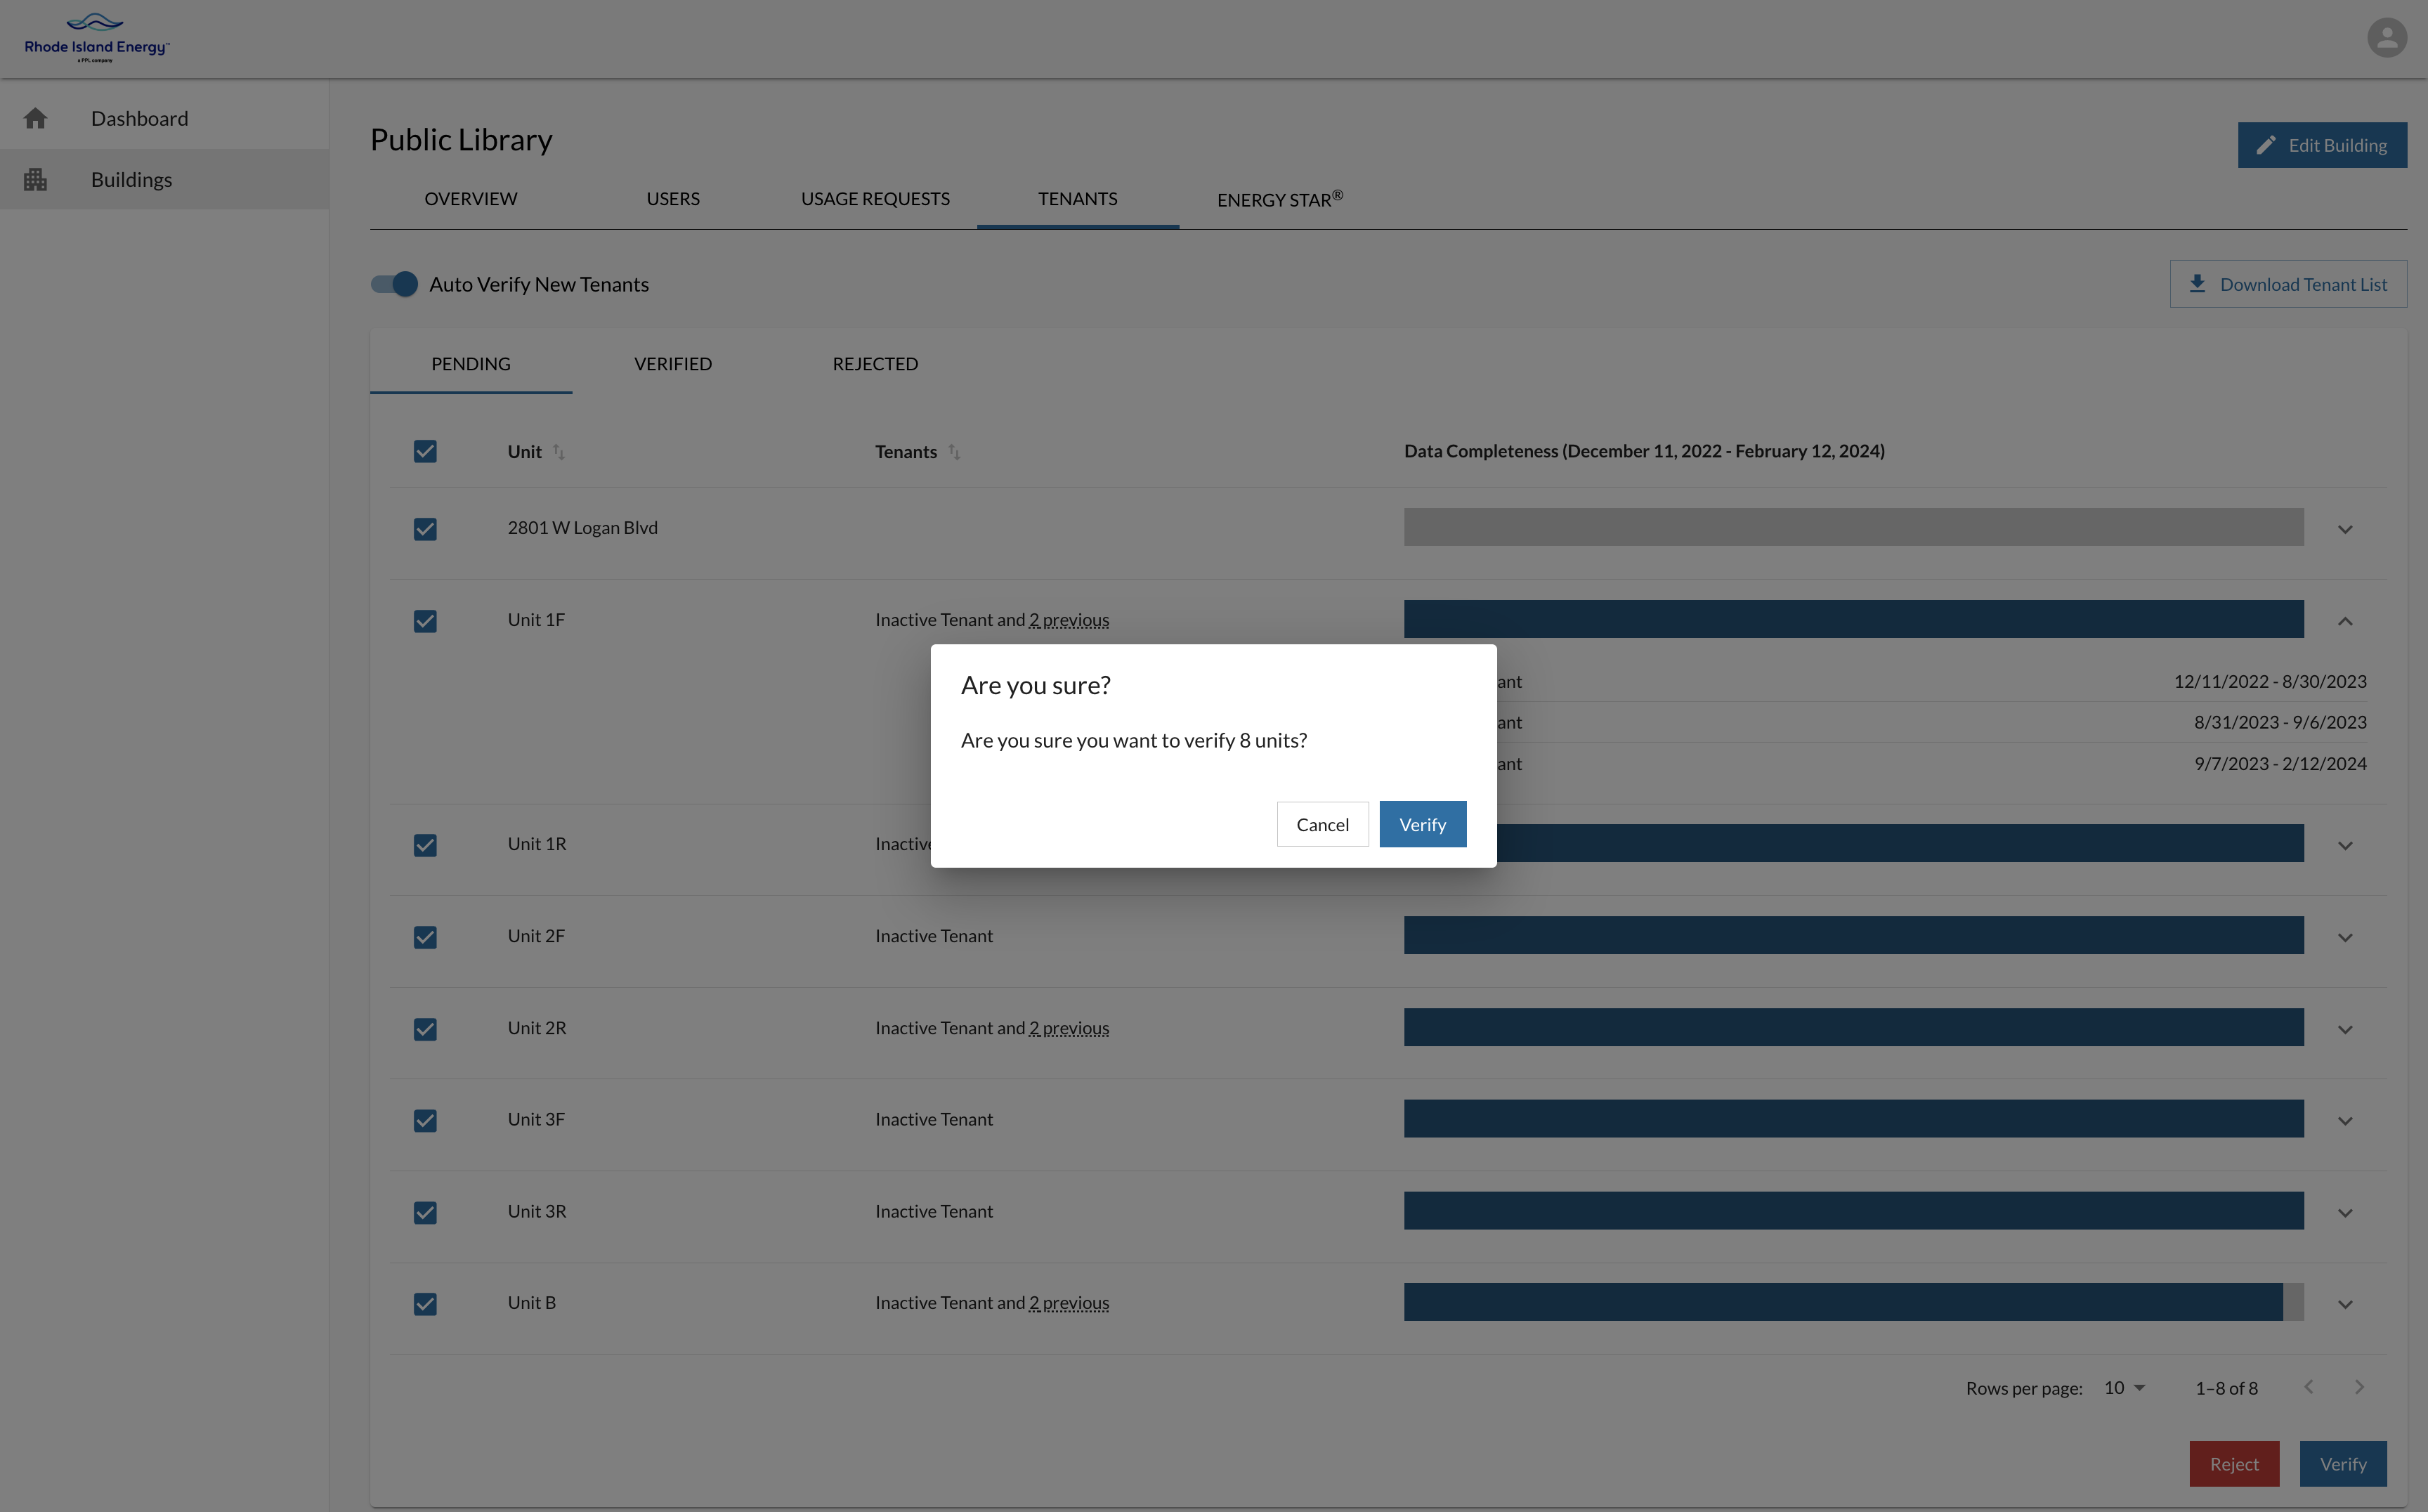Cancel the verification dialog
The image size is (2428, 1512).
1322,824
